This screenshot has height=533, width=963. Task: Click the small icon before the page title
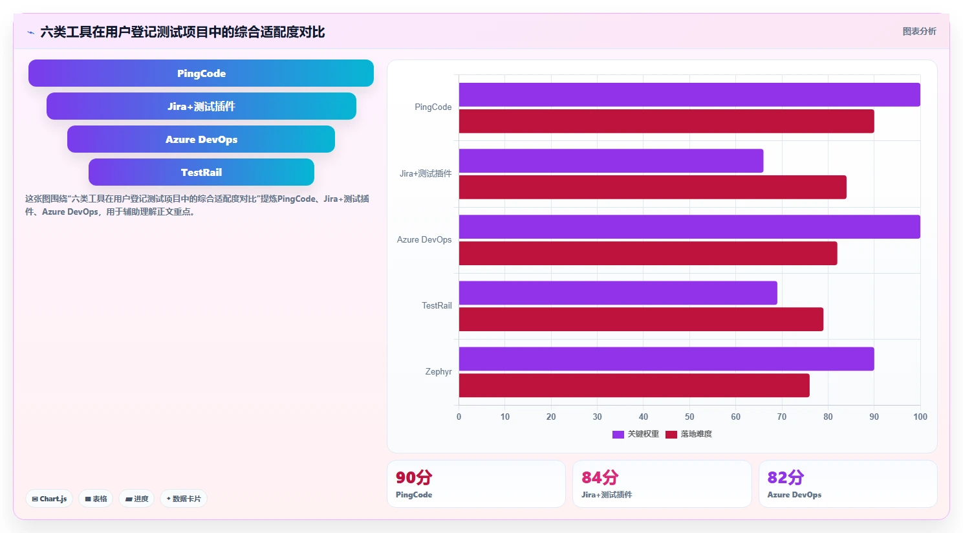pyautogui.click(x=30, y=32)
